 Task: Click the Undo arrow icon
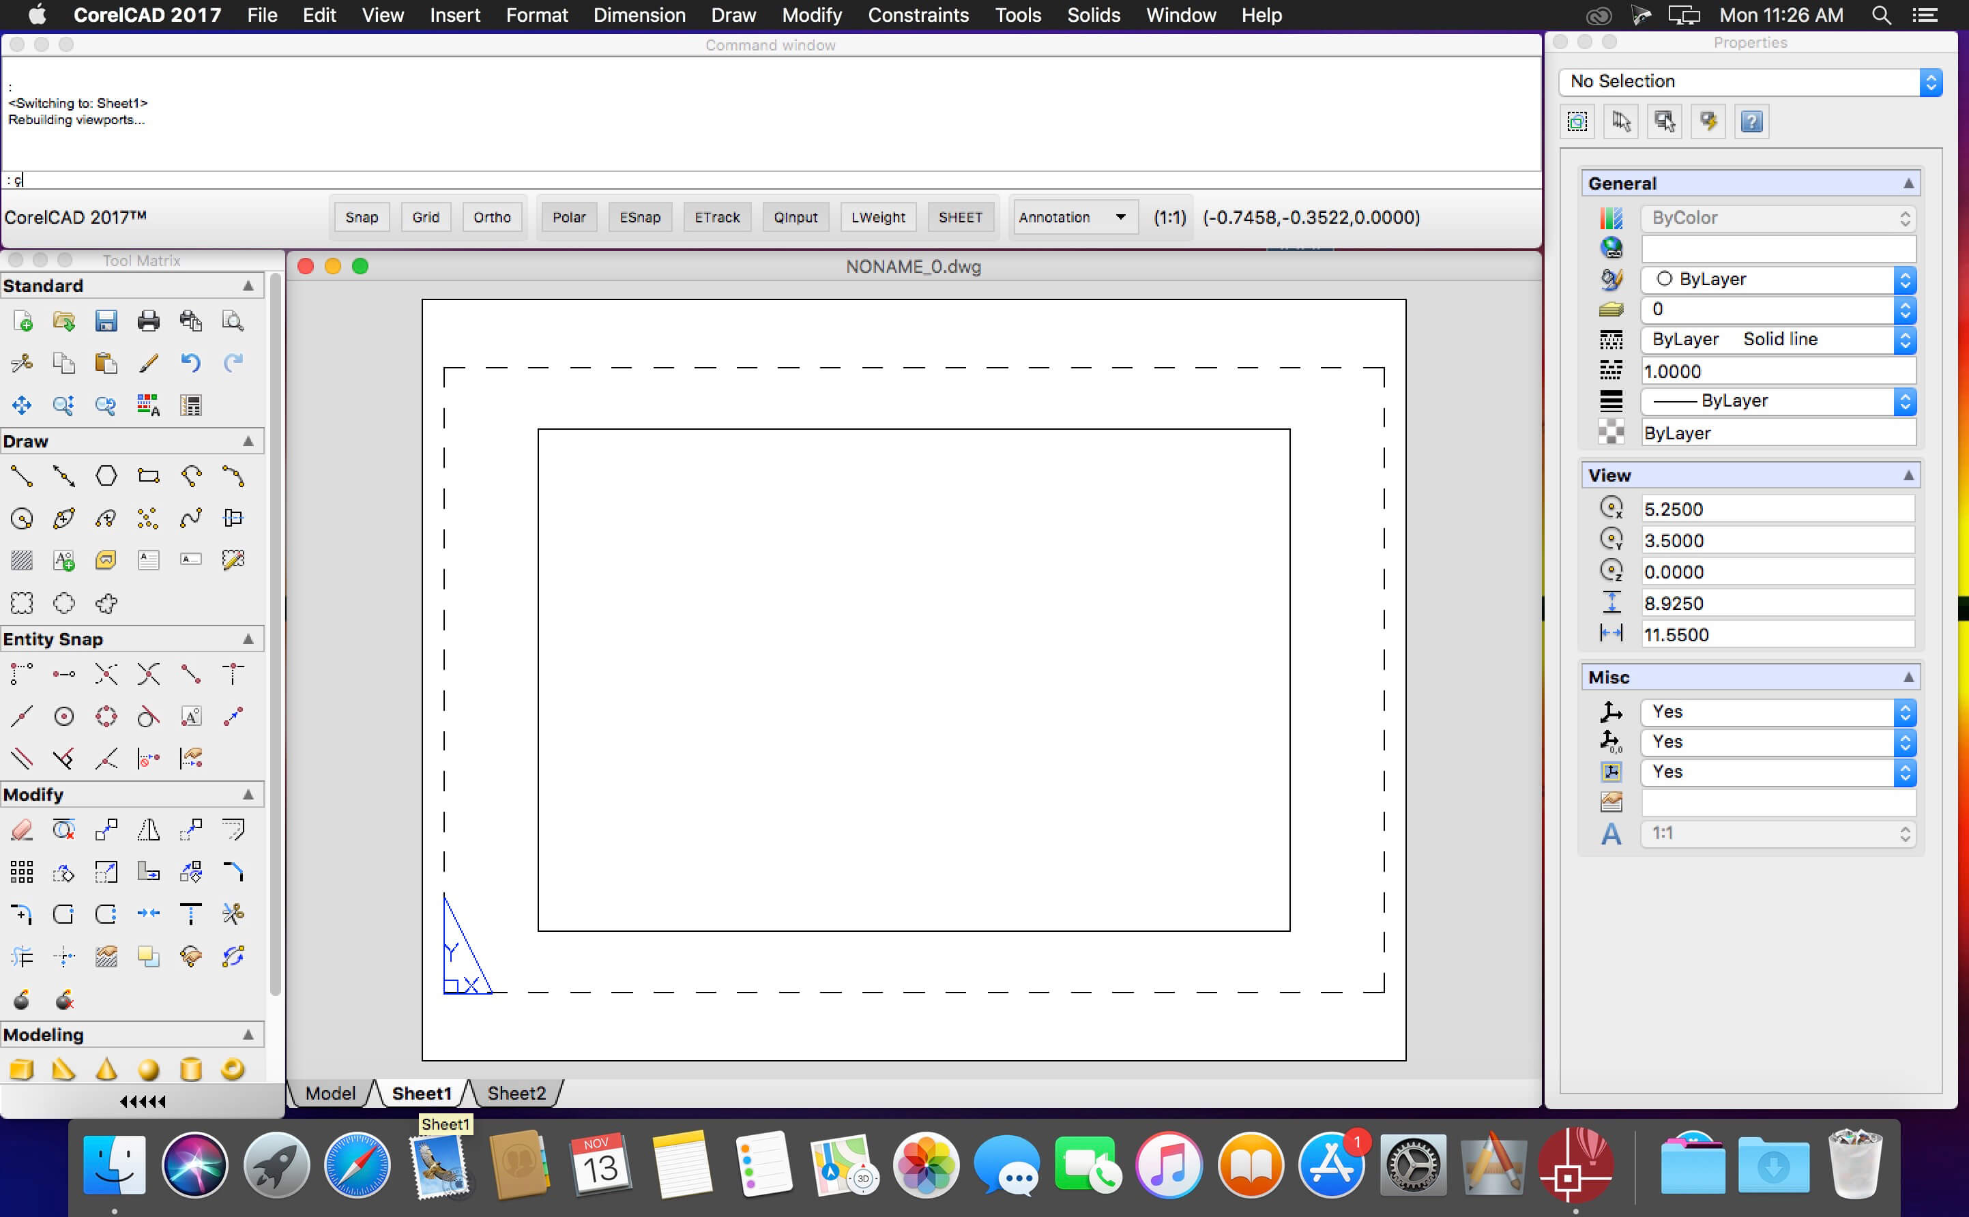pos(191,363)
